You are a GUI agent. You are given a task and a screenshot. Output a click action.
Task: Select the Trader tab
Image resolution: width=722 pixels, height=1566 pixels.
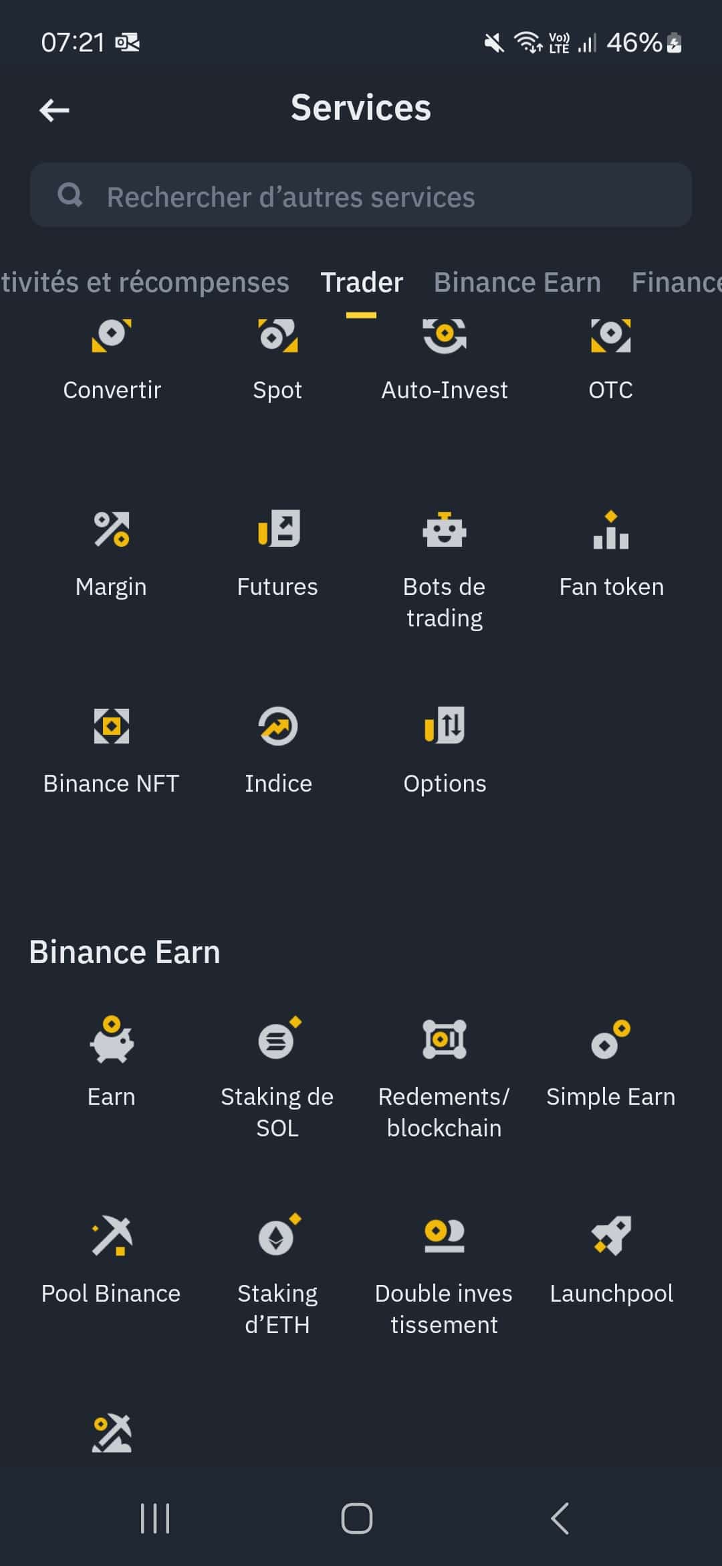(362, 282)
